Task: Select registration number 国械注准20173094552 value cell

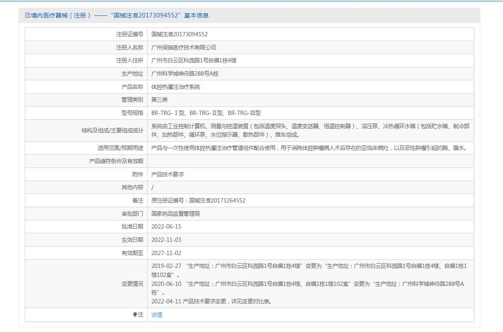Action: [x=179, y=34]
